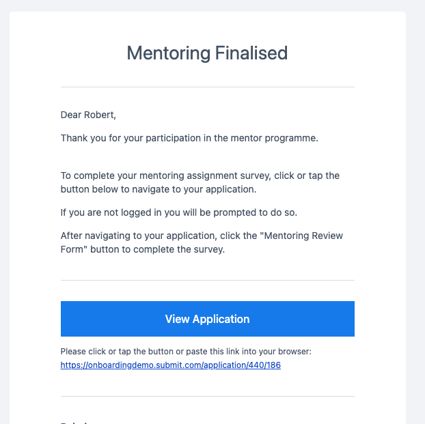Click the 'If you are not logged in' sentence
425x424 pixels.
click(x=179, y=212)
